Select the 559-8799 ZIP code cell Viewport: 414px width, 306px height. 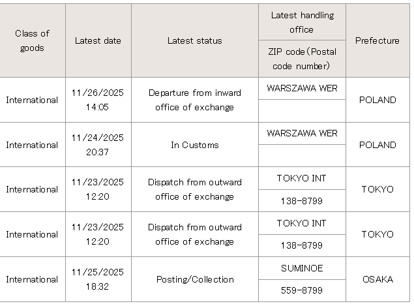tap(302, 290)
